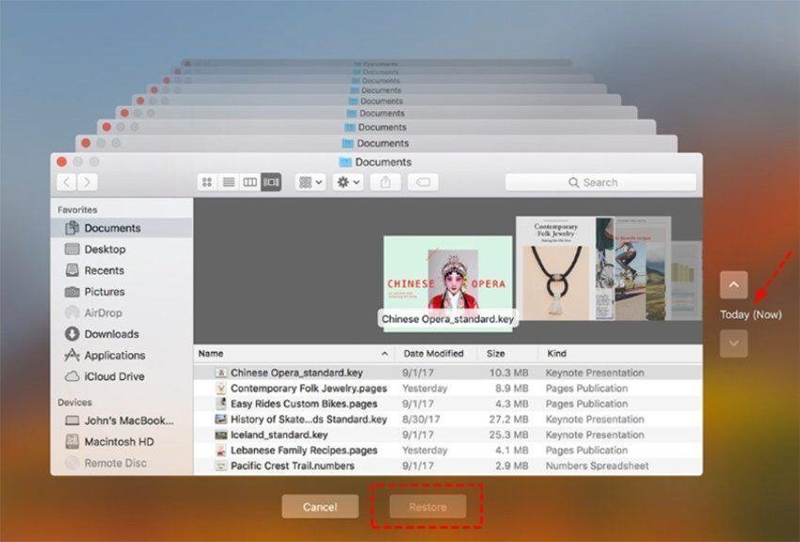Click the Downloads arrow icon
The width and height of the screenshot is (800, 542).
[x=72, y=334]
